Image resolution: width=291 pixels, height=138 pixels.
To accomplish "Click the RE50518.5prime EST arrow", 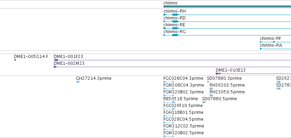I will point(169,102).
